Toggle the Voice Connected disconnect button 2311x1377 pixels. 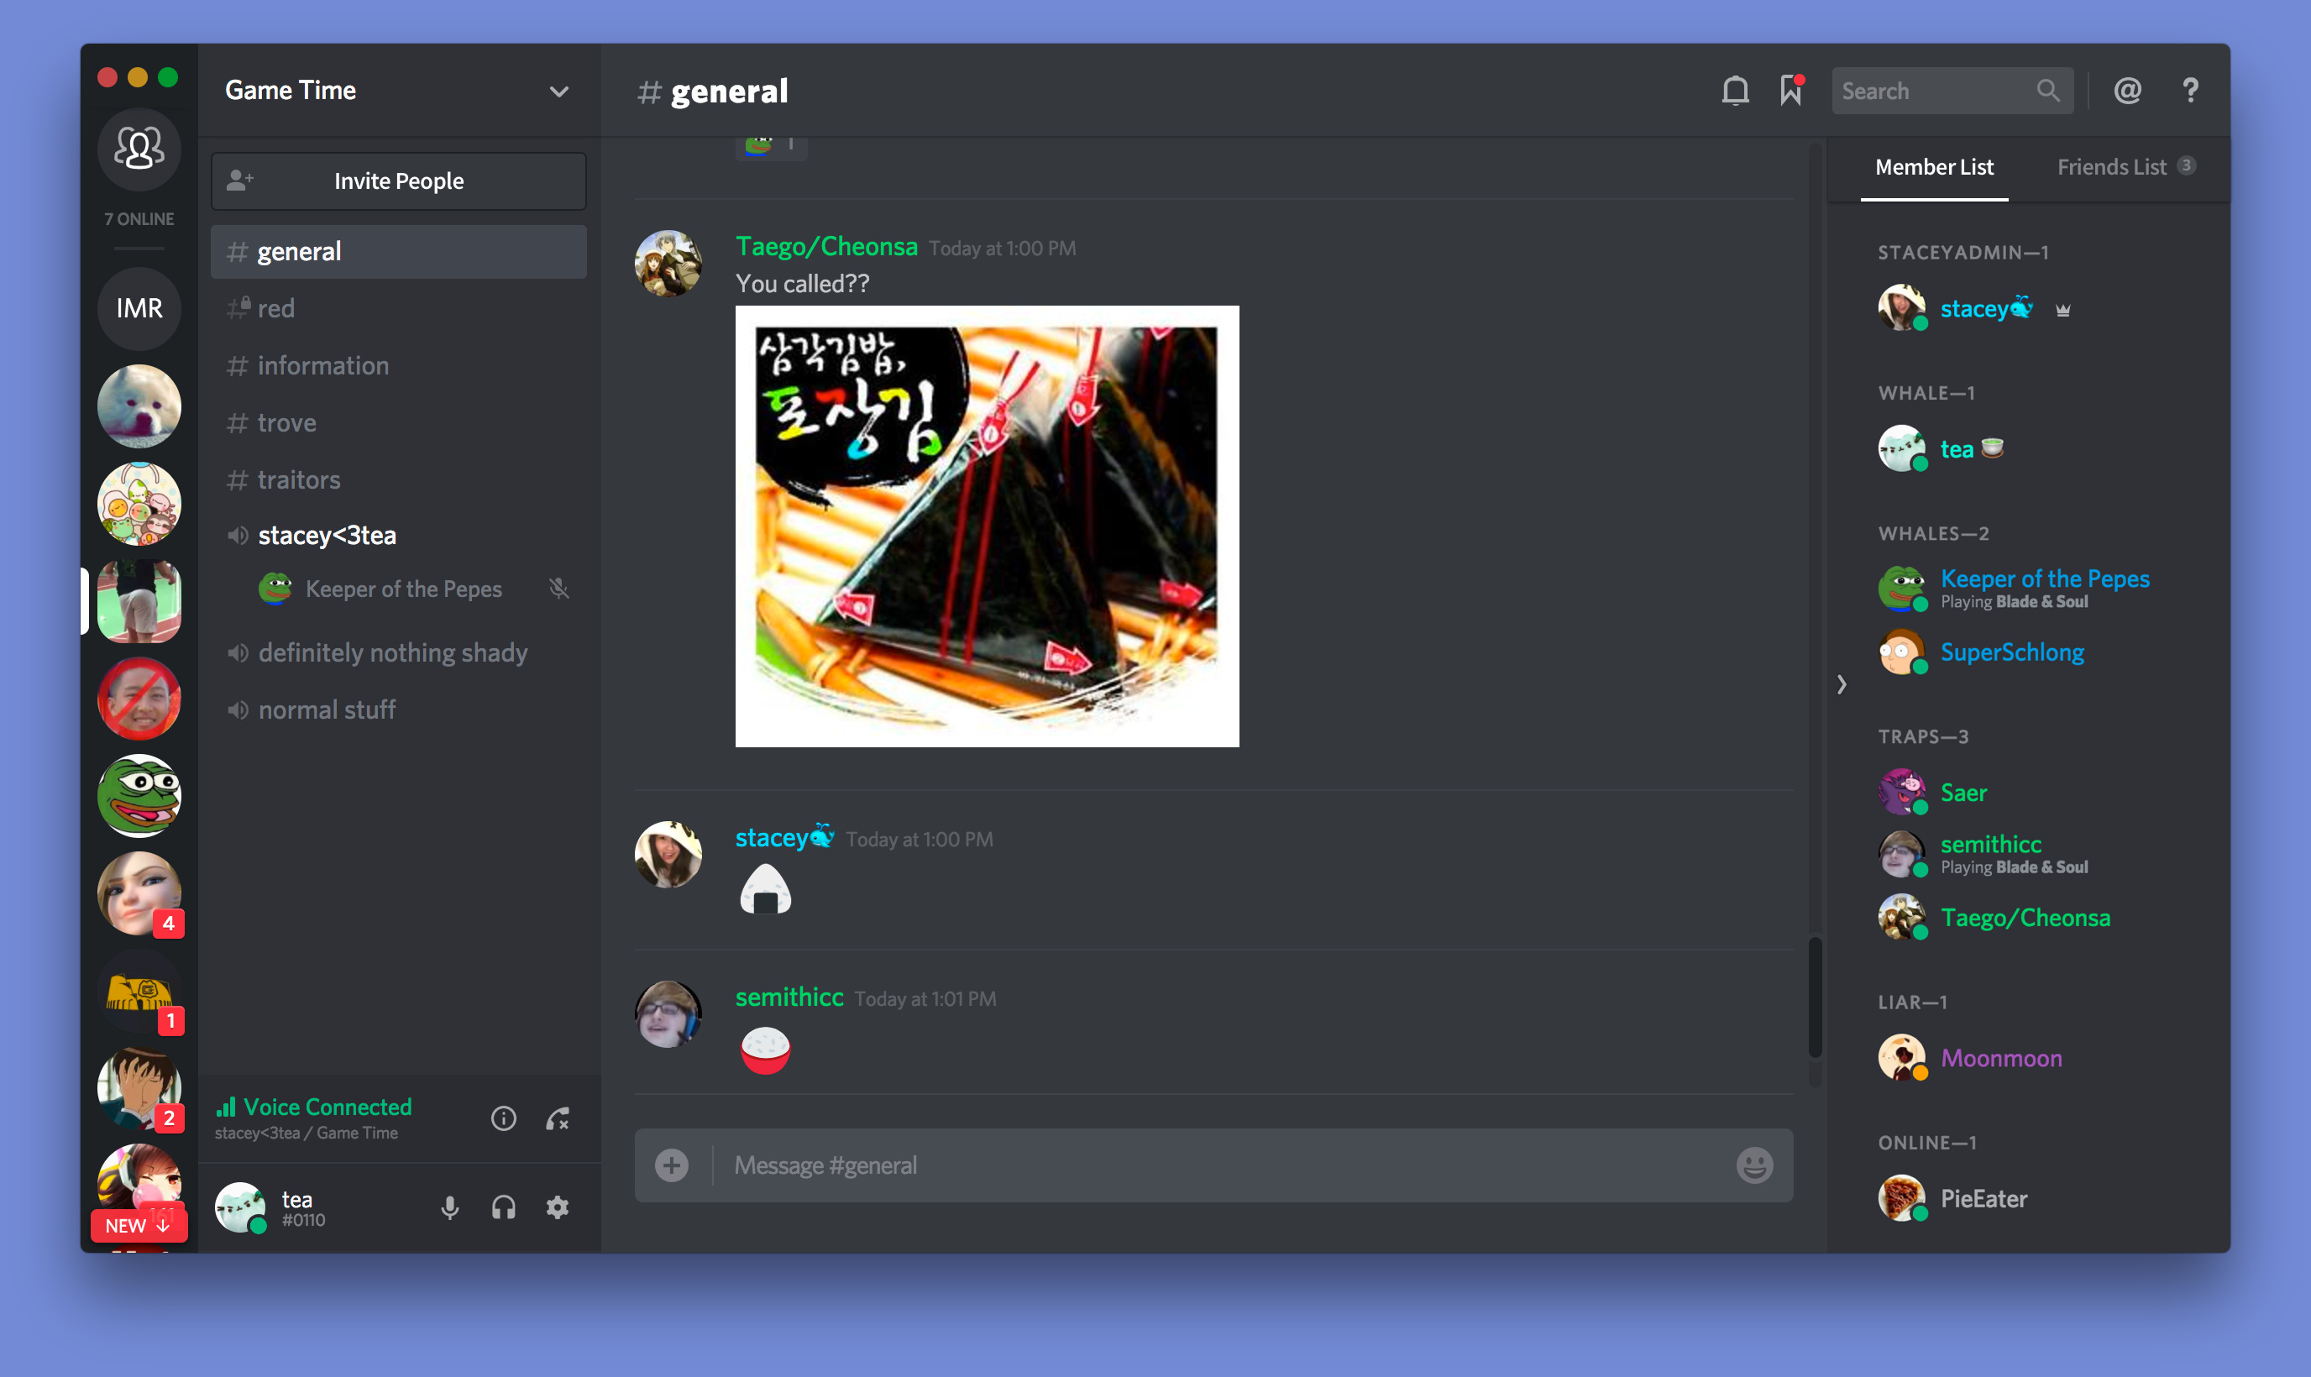coord(558,1118)
